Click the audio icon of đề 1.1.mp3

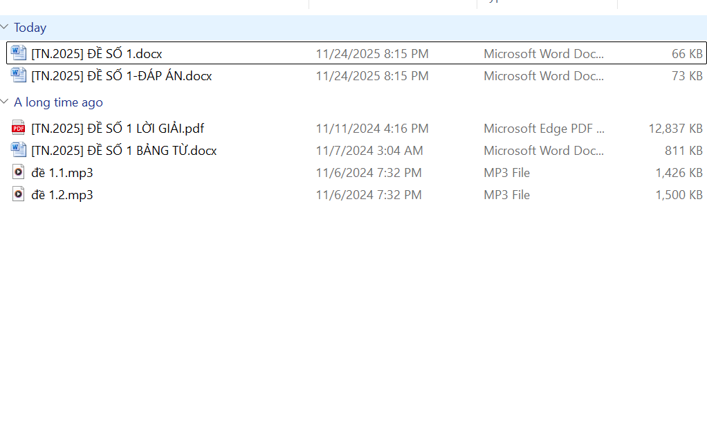(x=19, y=172)
